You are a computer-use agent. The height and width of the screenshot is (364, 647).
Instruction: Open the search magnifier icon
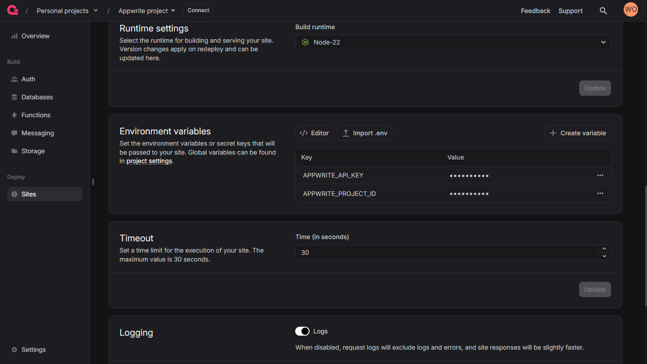603,11
